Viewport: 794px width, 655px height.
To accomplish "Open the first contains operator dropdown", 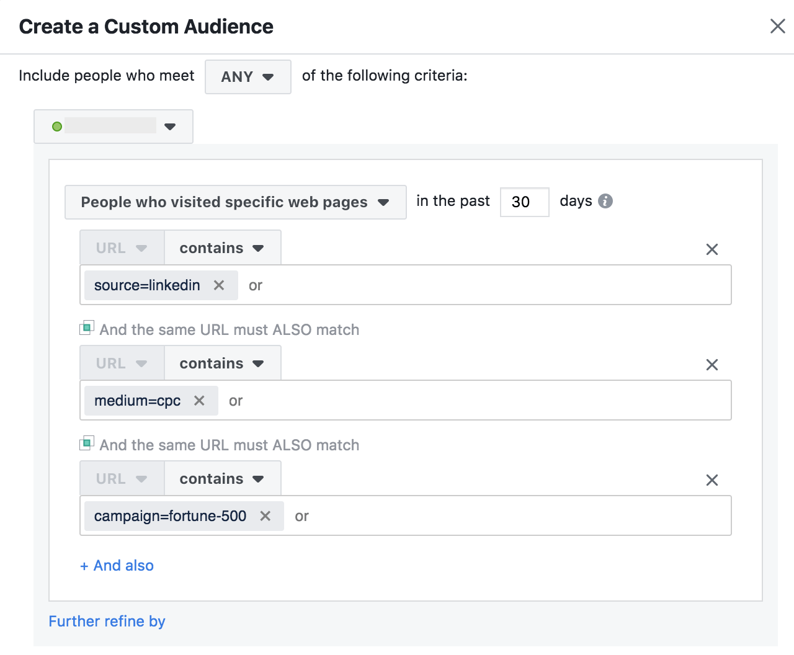I will click(221, 247).
